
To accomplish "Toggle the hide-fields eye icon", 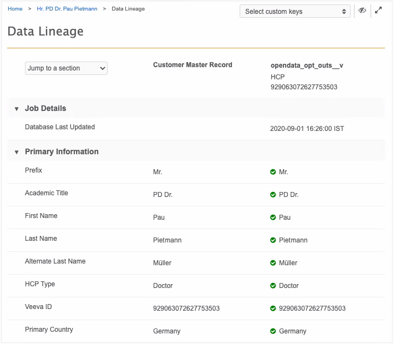I will [x=362, y=11].
